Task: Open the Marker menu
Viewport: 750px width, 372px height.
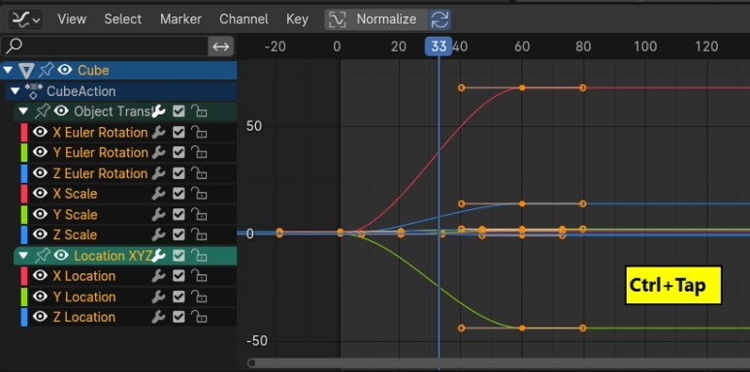Action: tap(180, 19)
